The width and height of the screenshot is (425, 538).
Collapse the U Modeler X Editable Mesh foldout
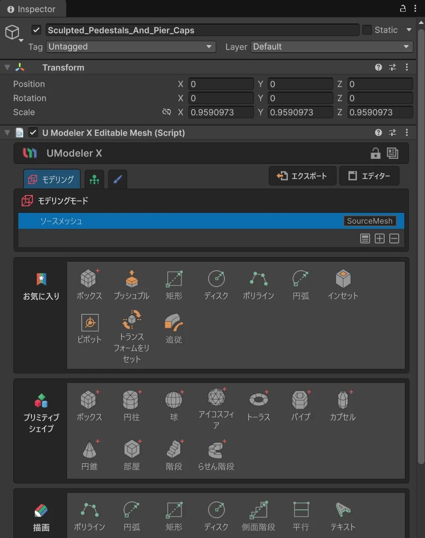pyautogui.click(x=7, y=133)
